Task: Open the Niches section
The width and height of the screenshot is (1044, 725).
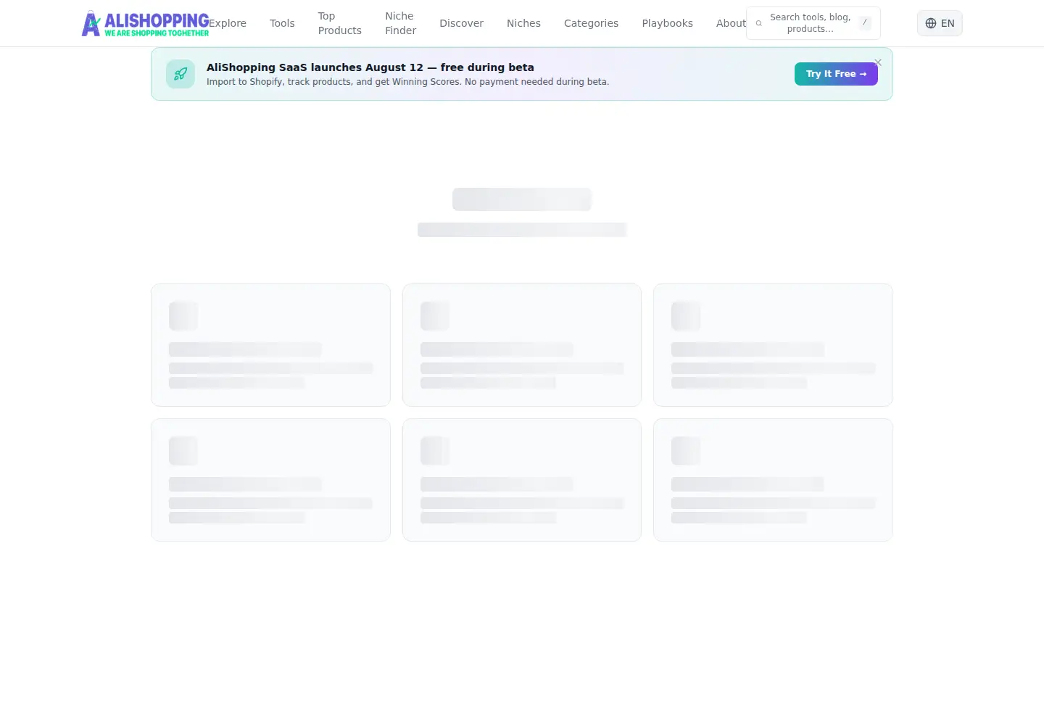Action: pyautogui.click(x=523, y=23)
